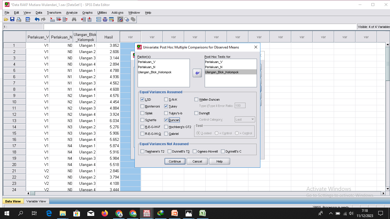Uncheck the LSD checkbox
The width and height of the screenshot is (390, 219).
point(142,100)
